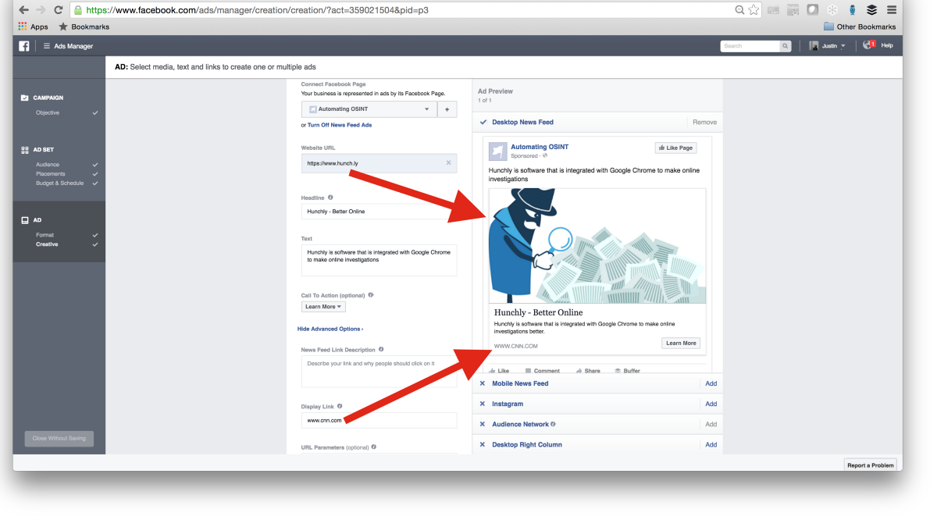This screenshot has width=937, height=520.
Task: Open the Help link
Action: (887, 45)
